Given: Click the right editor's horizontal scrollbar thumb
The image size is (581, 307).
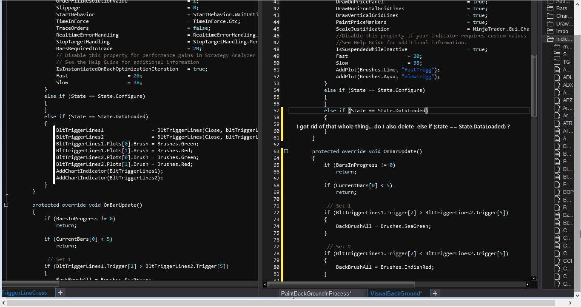Looking at the screenshot, I should [340, 284].
